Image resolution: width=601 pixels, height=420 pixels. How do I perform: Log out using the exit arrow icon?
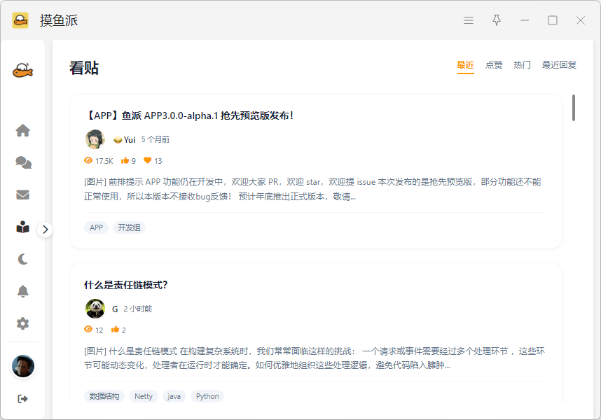click(x=23, y=399)
